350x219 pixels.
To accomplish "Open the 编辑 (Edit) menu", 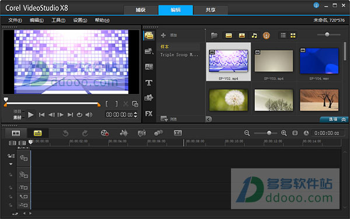I will pos(37,20).
